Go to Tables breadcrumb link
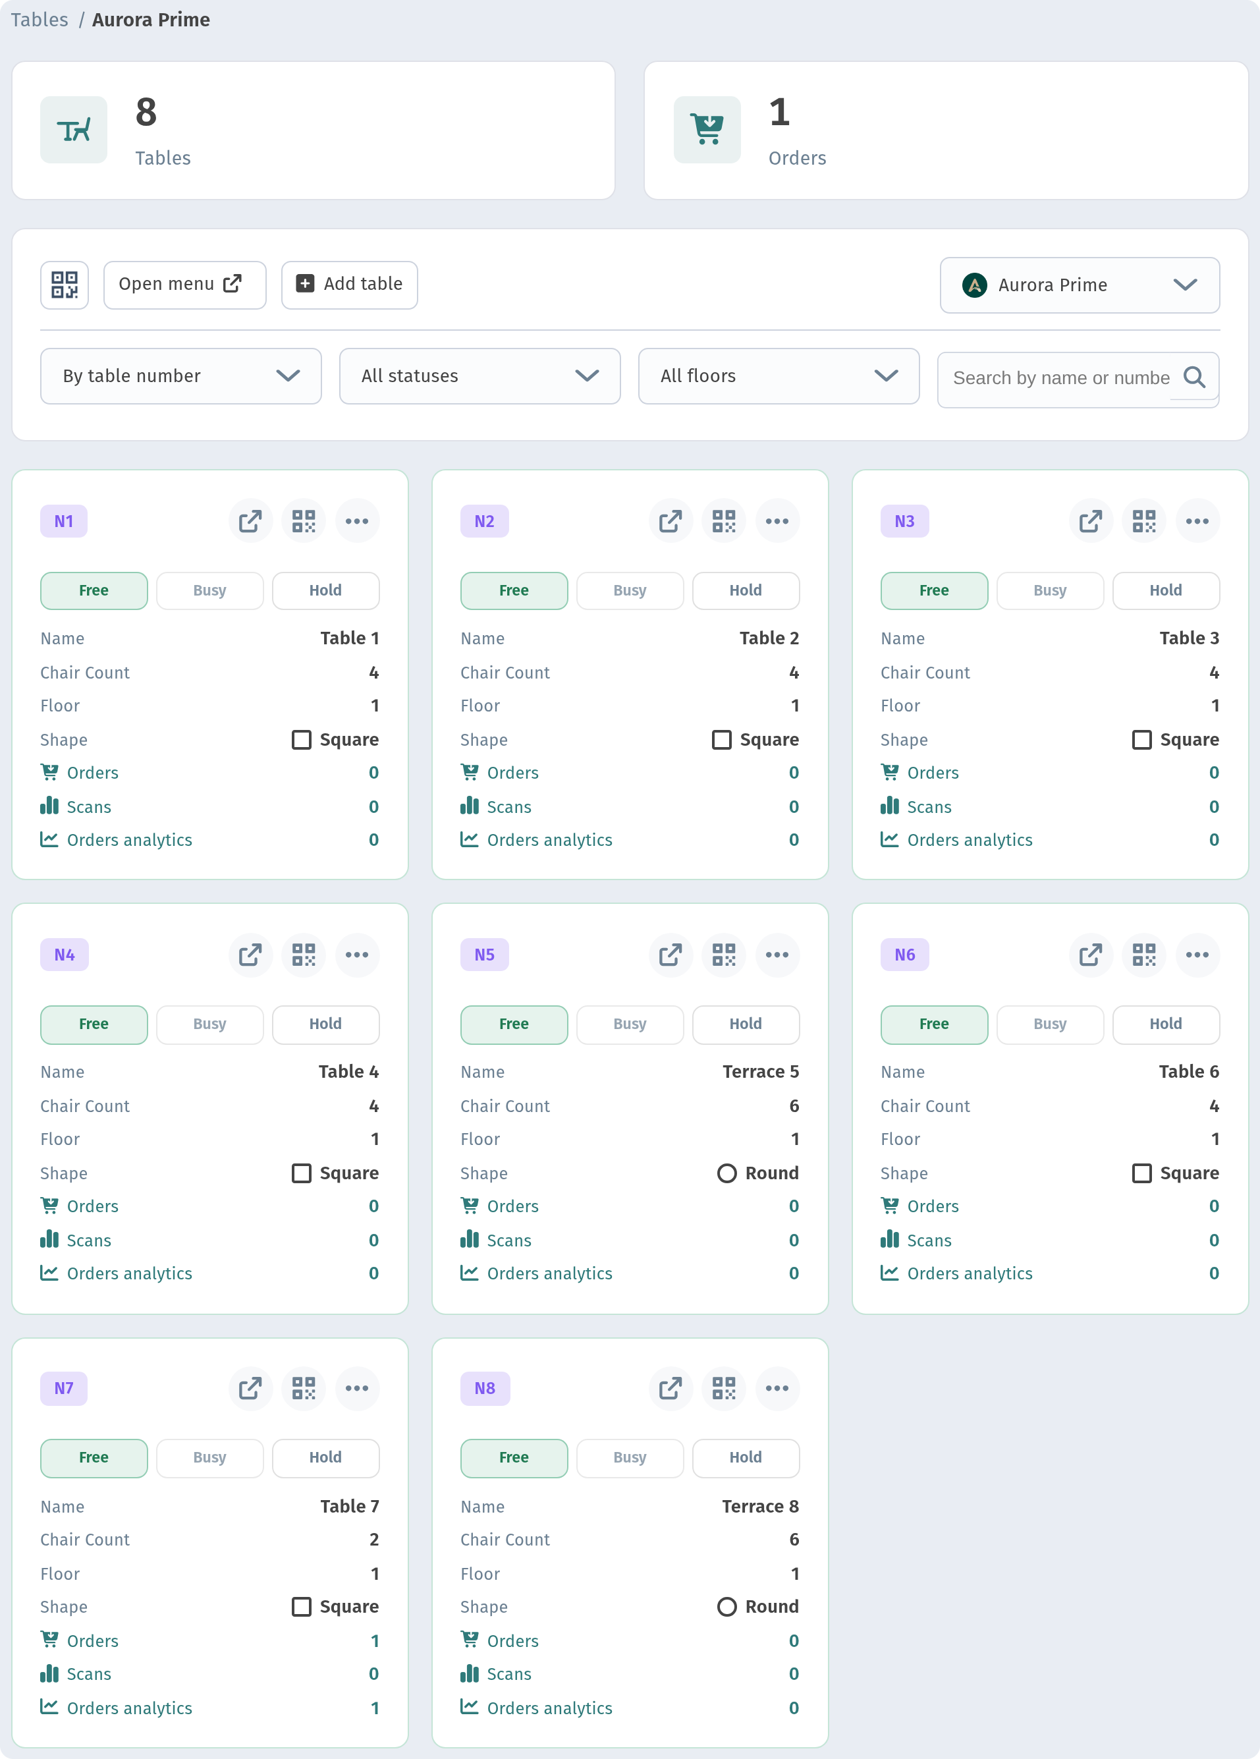Viewport: 1260px width, 1759px height. coord(40,20)
